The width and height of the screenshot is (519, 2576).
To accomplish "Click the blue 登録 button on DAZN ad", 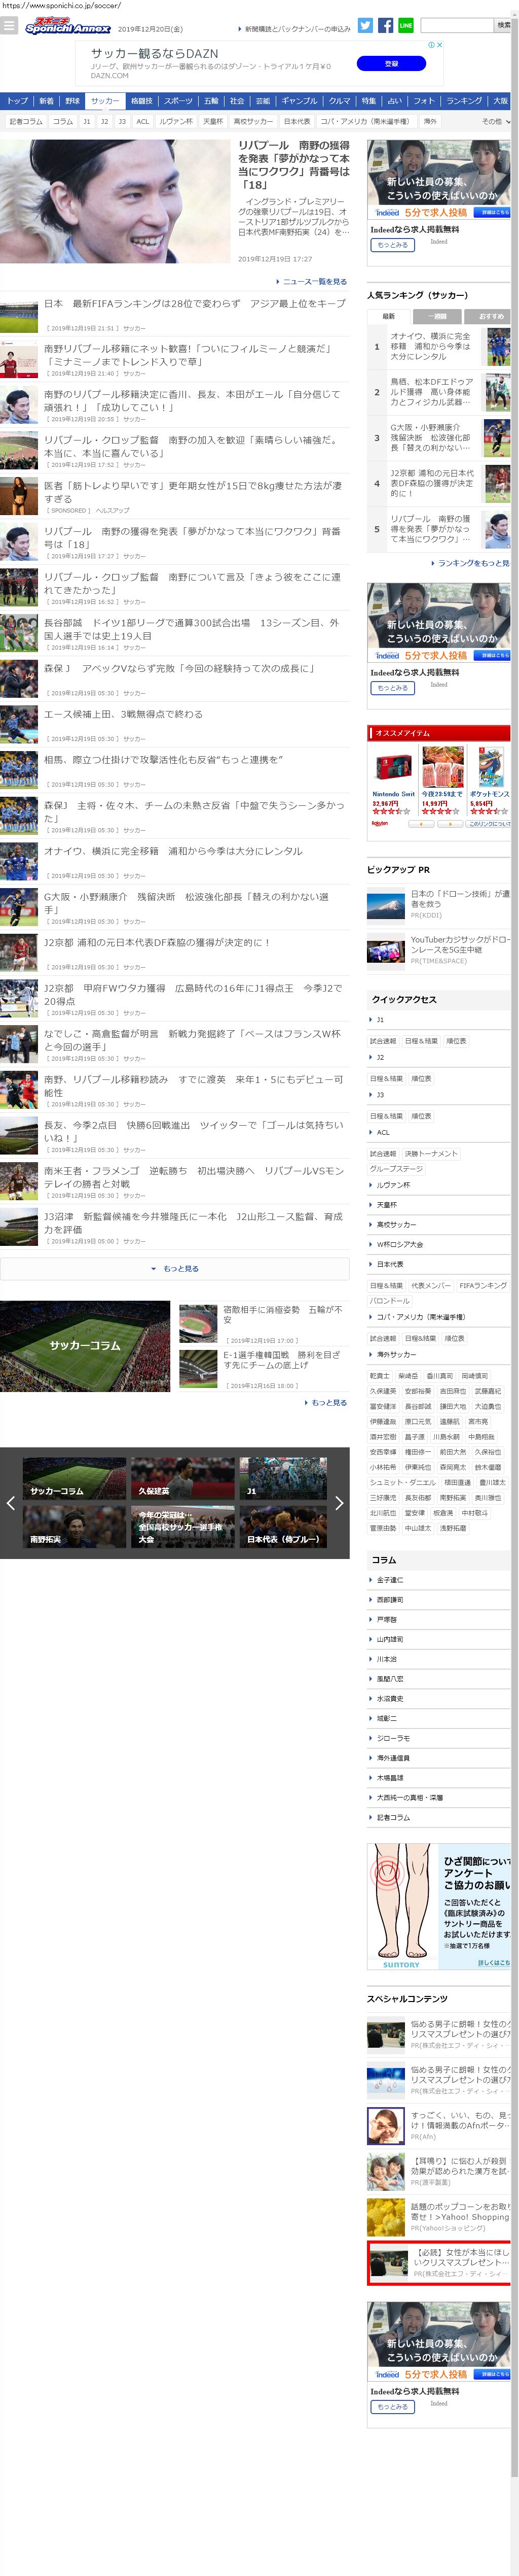I will [391, 64].
